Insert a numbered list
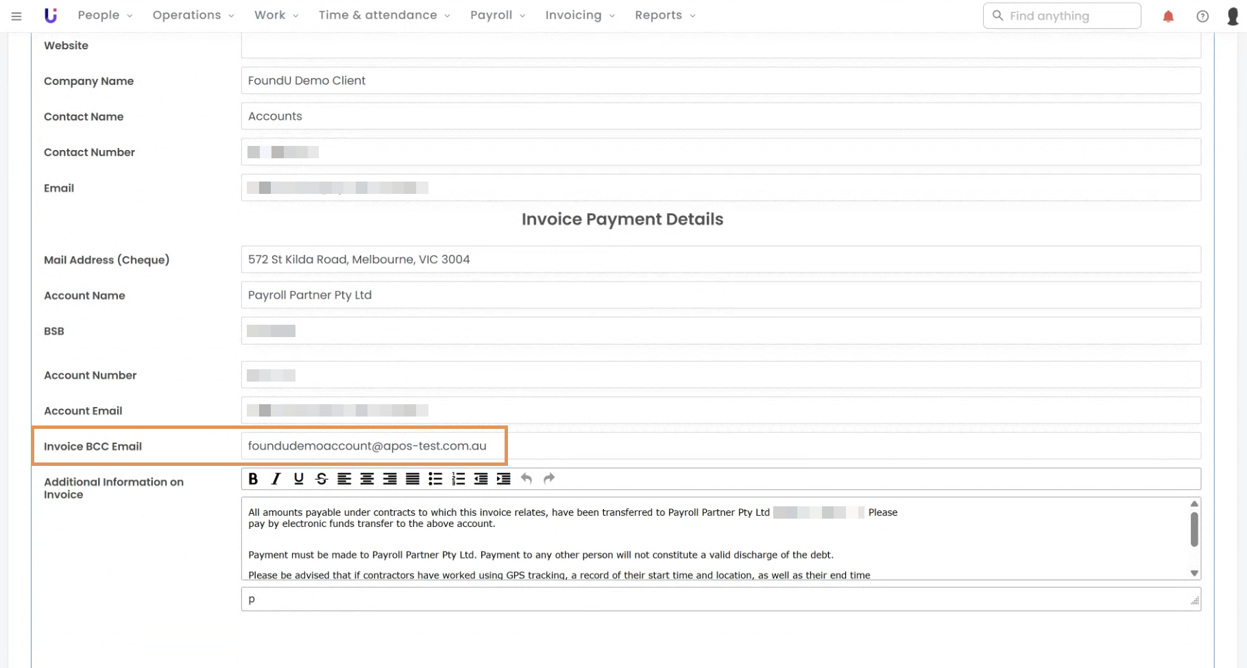This screenshot has height=668, width=1247. 458,479
